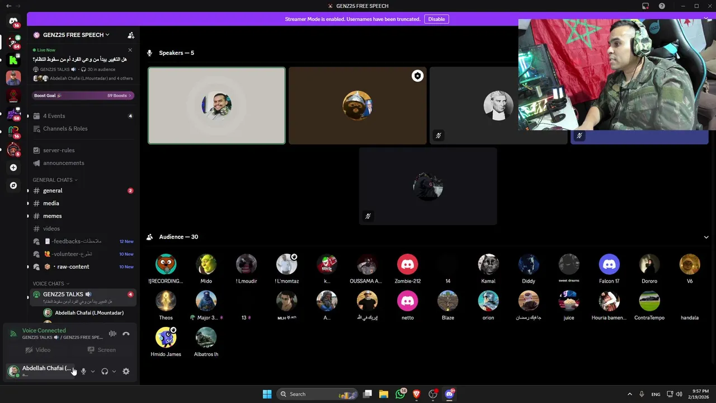Go back with the title bar arrow
The image size is (716, 403).
click(x=8, y=6)
